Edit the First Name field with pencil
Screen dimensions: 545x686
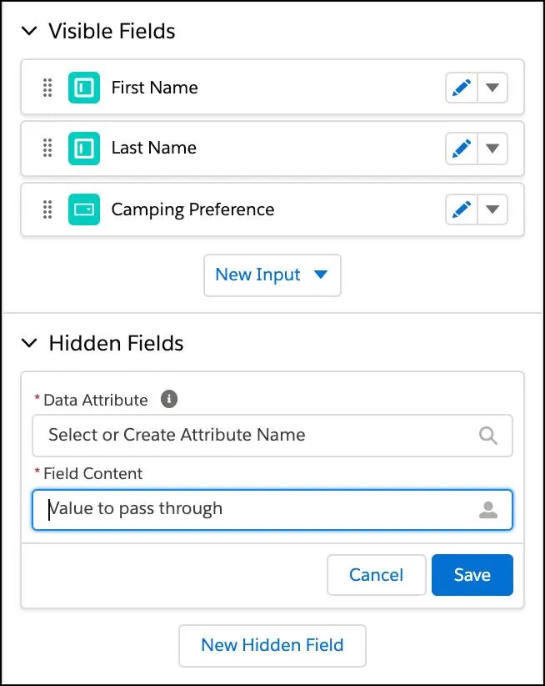[462, 88]
